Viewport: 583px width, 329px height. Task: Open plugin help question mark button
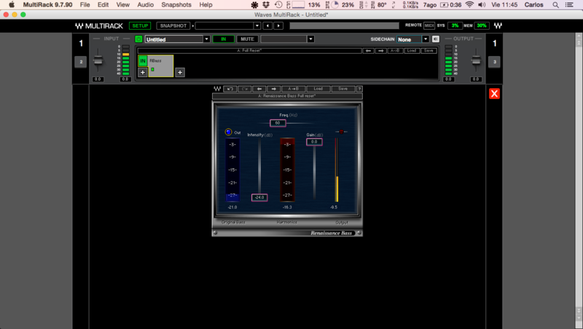[x=359, y=89]
